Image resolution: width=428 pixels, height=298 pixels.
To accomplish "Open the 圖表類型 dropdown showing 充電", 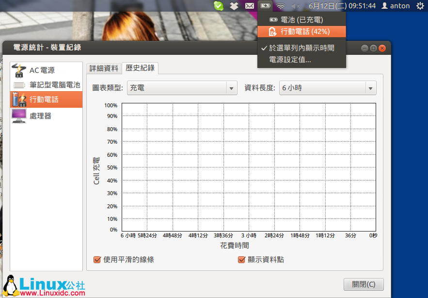I will [x=182, y=88].
